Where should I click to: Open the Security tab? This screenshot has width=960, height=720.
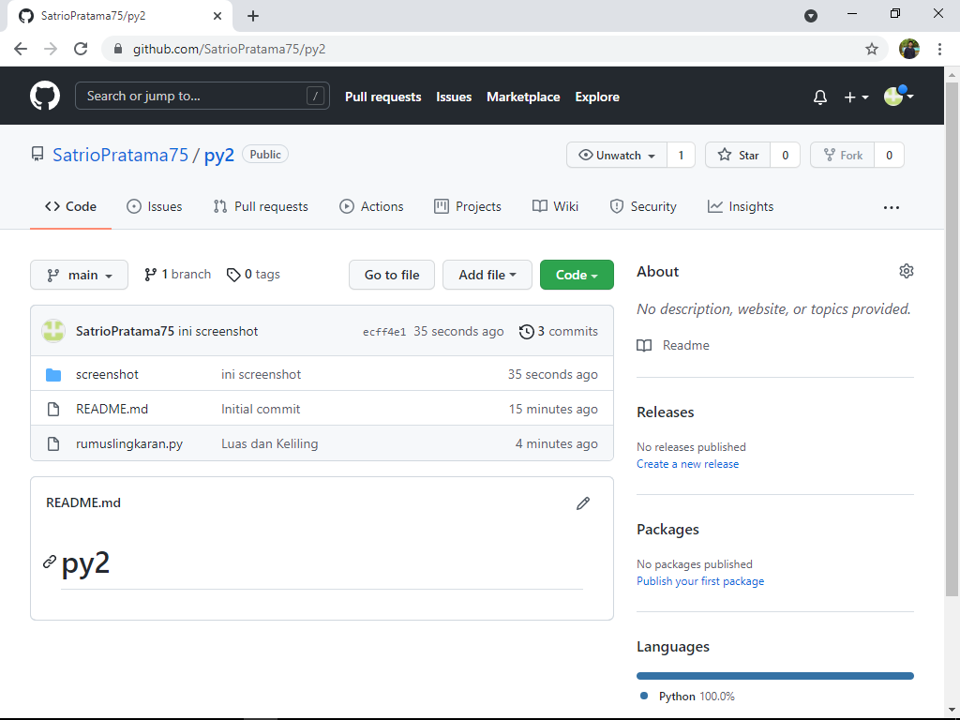[643, 207]
